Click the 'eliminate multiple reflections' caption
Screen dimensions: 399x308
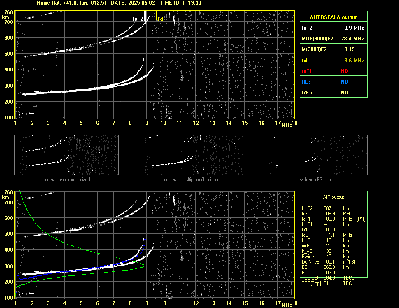click(191, 180)
